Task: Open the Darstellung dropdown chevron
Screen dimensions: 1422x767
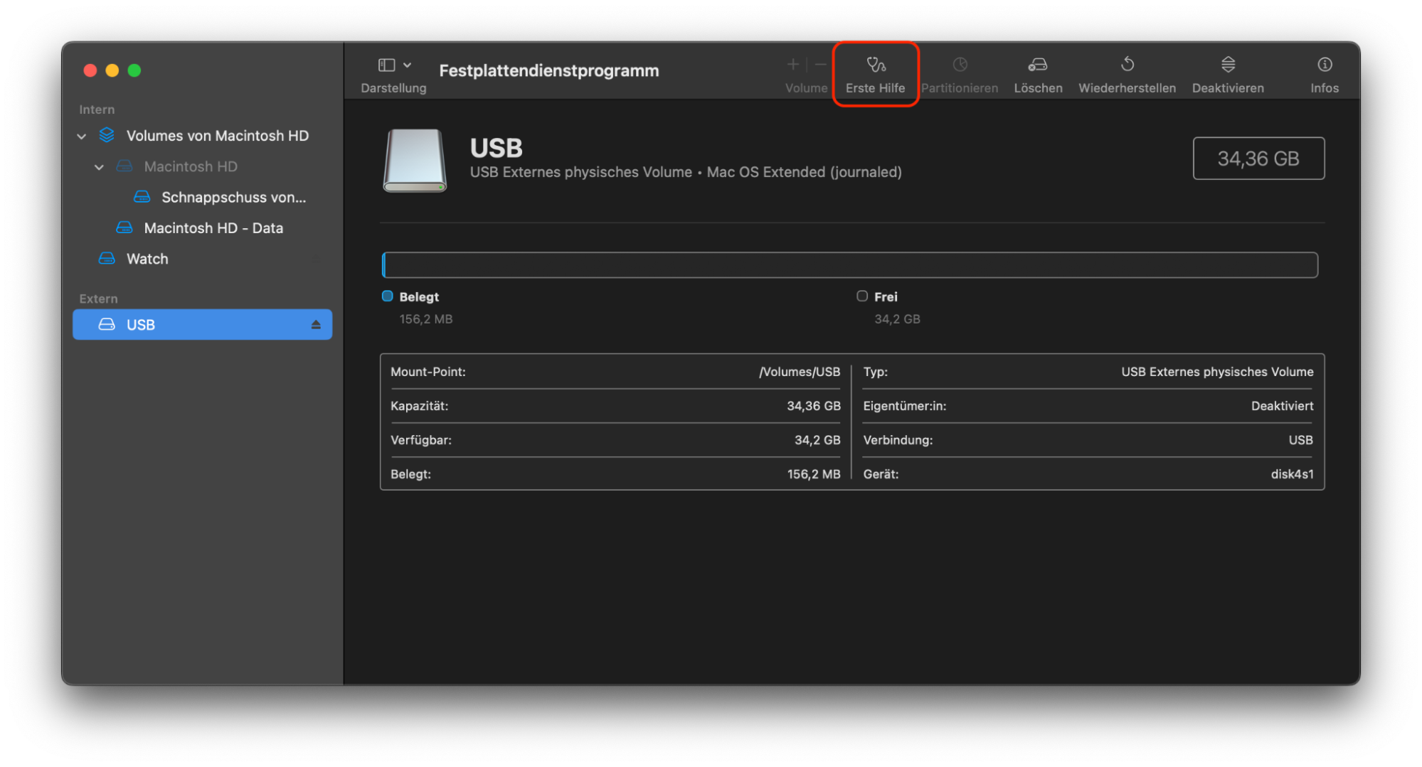Action: [407, 64]
